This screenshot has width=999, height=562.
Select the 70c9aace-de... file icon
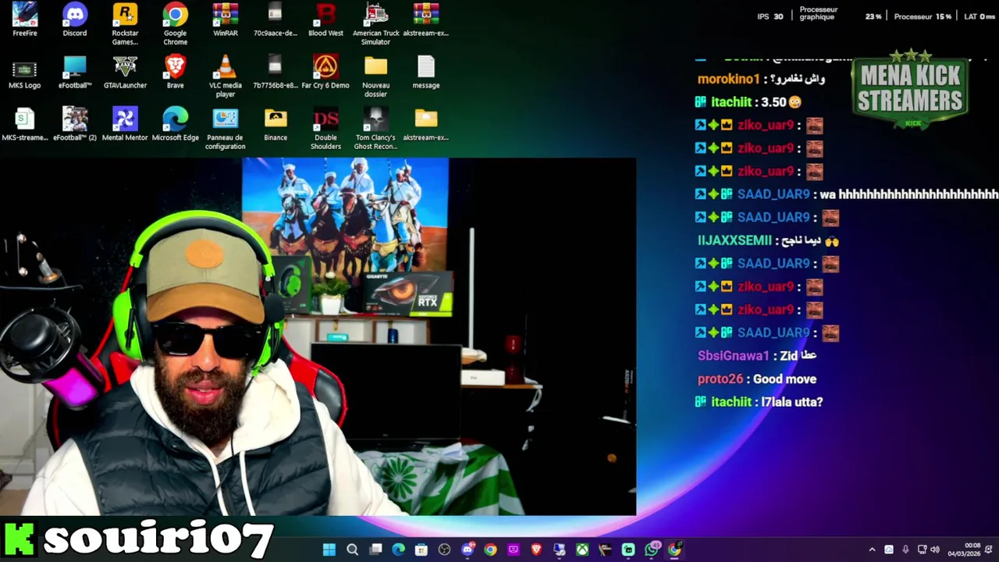pyautogui.click(x=276, y=20)
